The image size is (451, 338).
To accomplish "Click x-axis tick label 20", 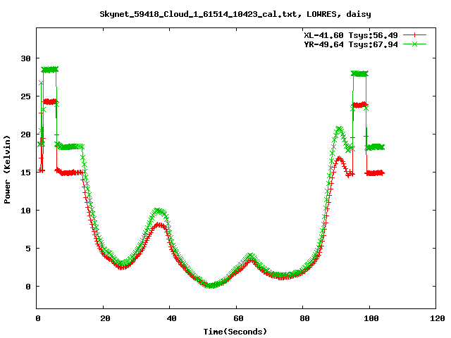I will [105, 318].
